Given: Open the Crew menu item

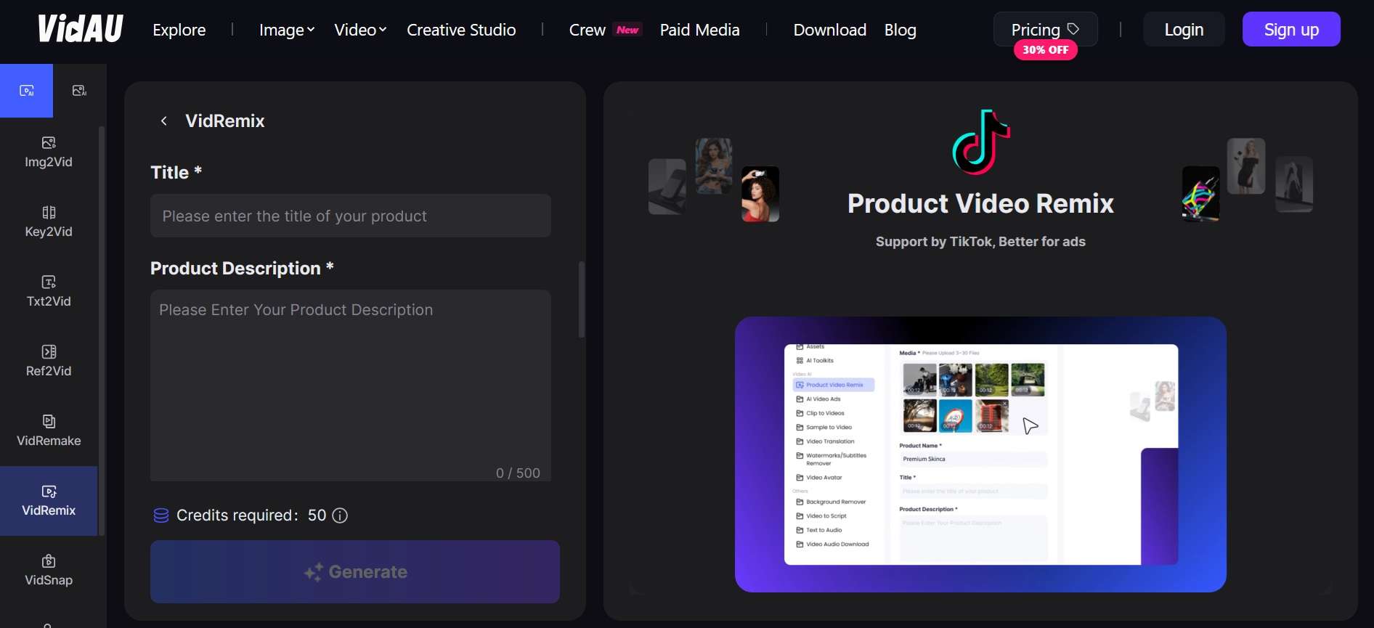Looking at the screenshot, I should click(588, 30).
